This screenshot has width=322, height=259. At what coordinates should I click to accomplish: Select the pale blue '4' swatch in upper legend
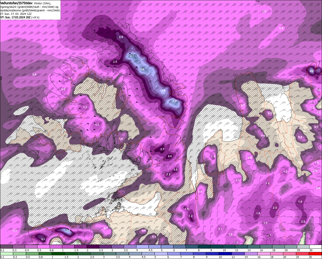[142, 247]
